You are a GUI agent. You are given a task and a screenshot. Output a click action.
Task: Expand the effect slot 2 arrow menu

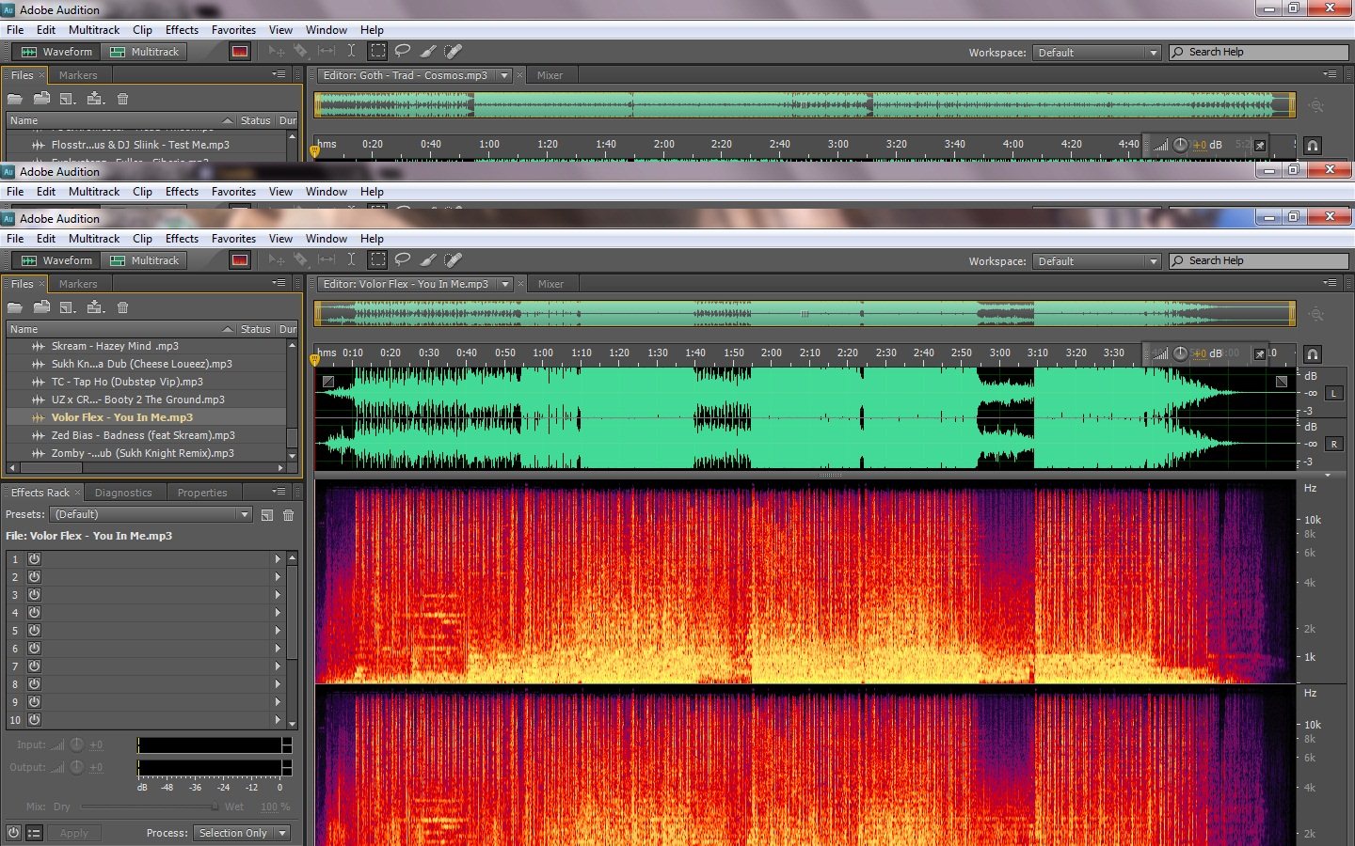click(278, 576)
